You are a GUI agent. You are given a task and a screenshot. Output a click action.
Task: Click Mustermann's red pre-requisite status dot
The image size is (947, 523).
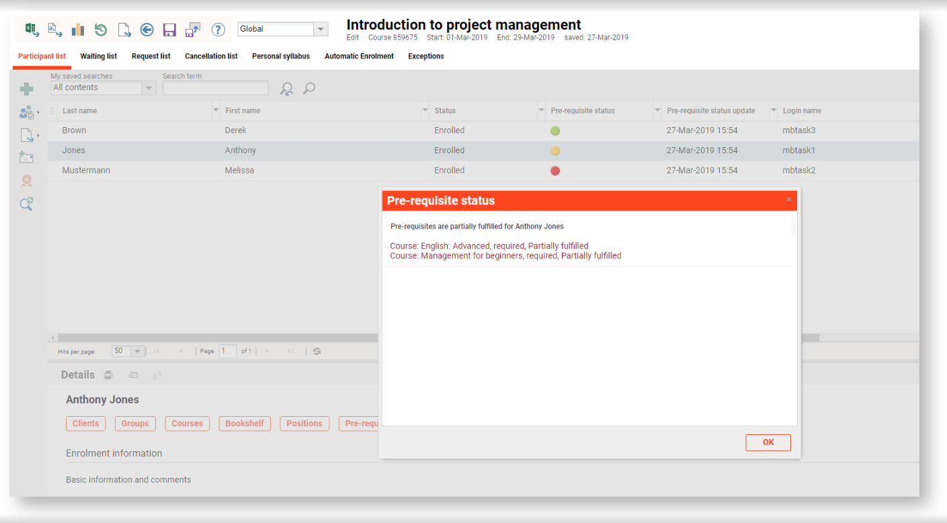click(555, 171)
